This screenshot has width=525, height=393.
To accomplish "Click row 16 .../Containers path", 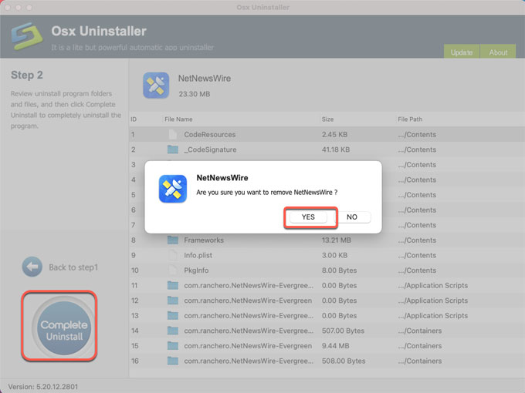I will coord(419,361).
